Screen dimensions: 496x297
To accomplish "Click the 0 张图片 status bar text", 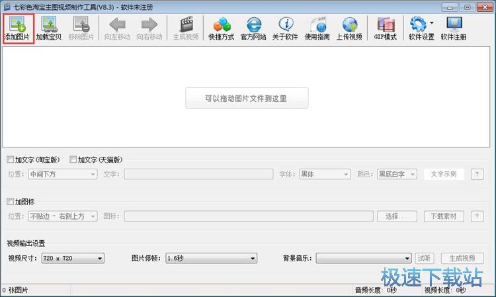I will pyautogui.click(x=15, y=290).
